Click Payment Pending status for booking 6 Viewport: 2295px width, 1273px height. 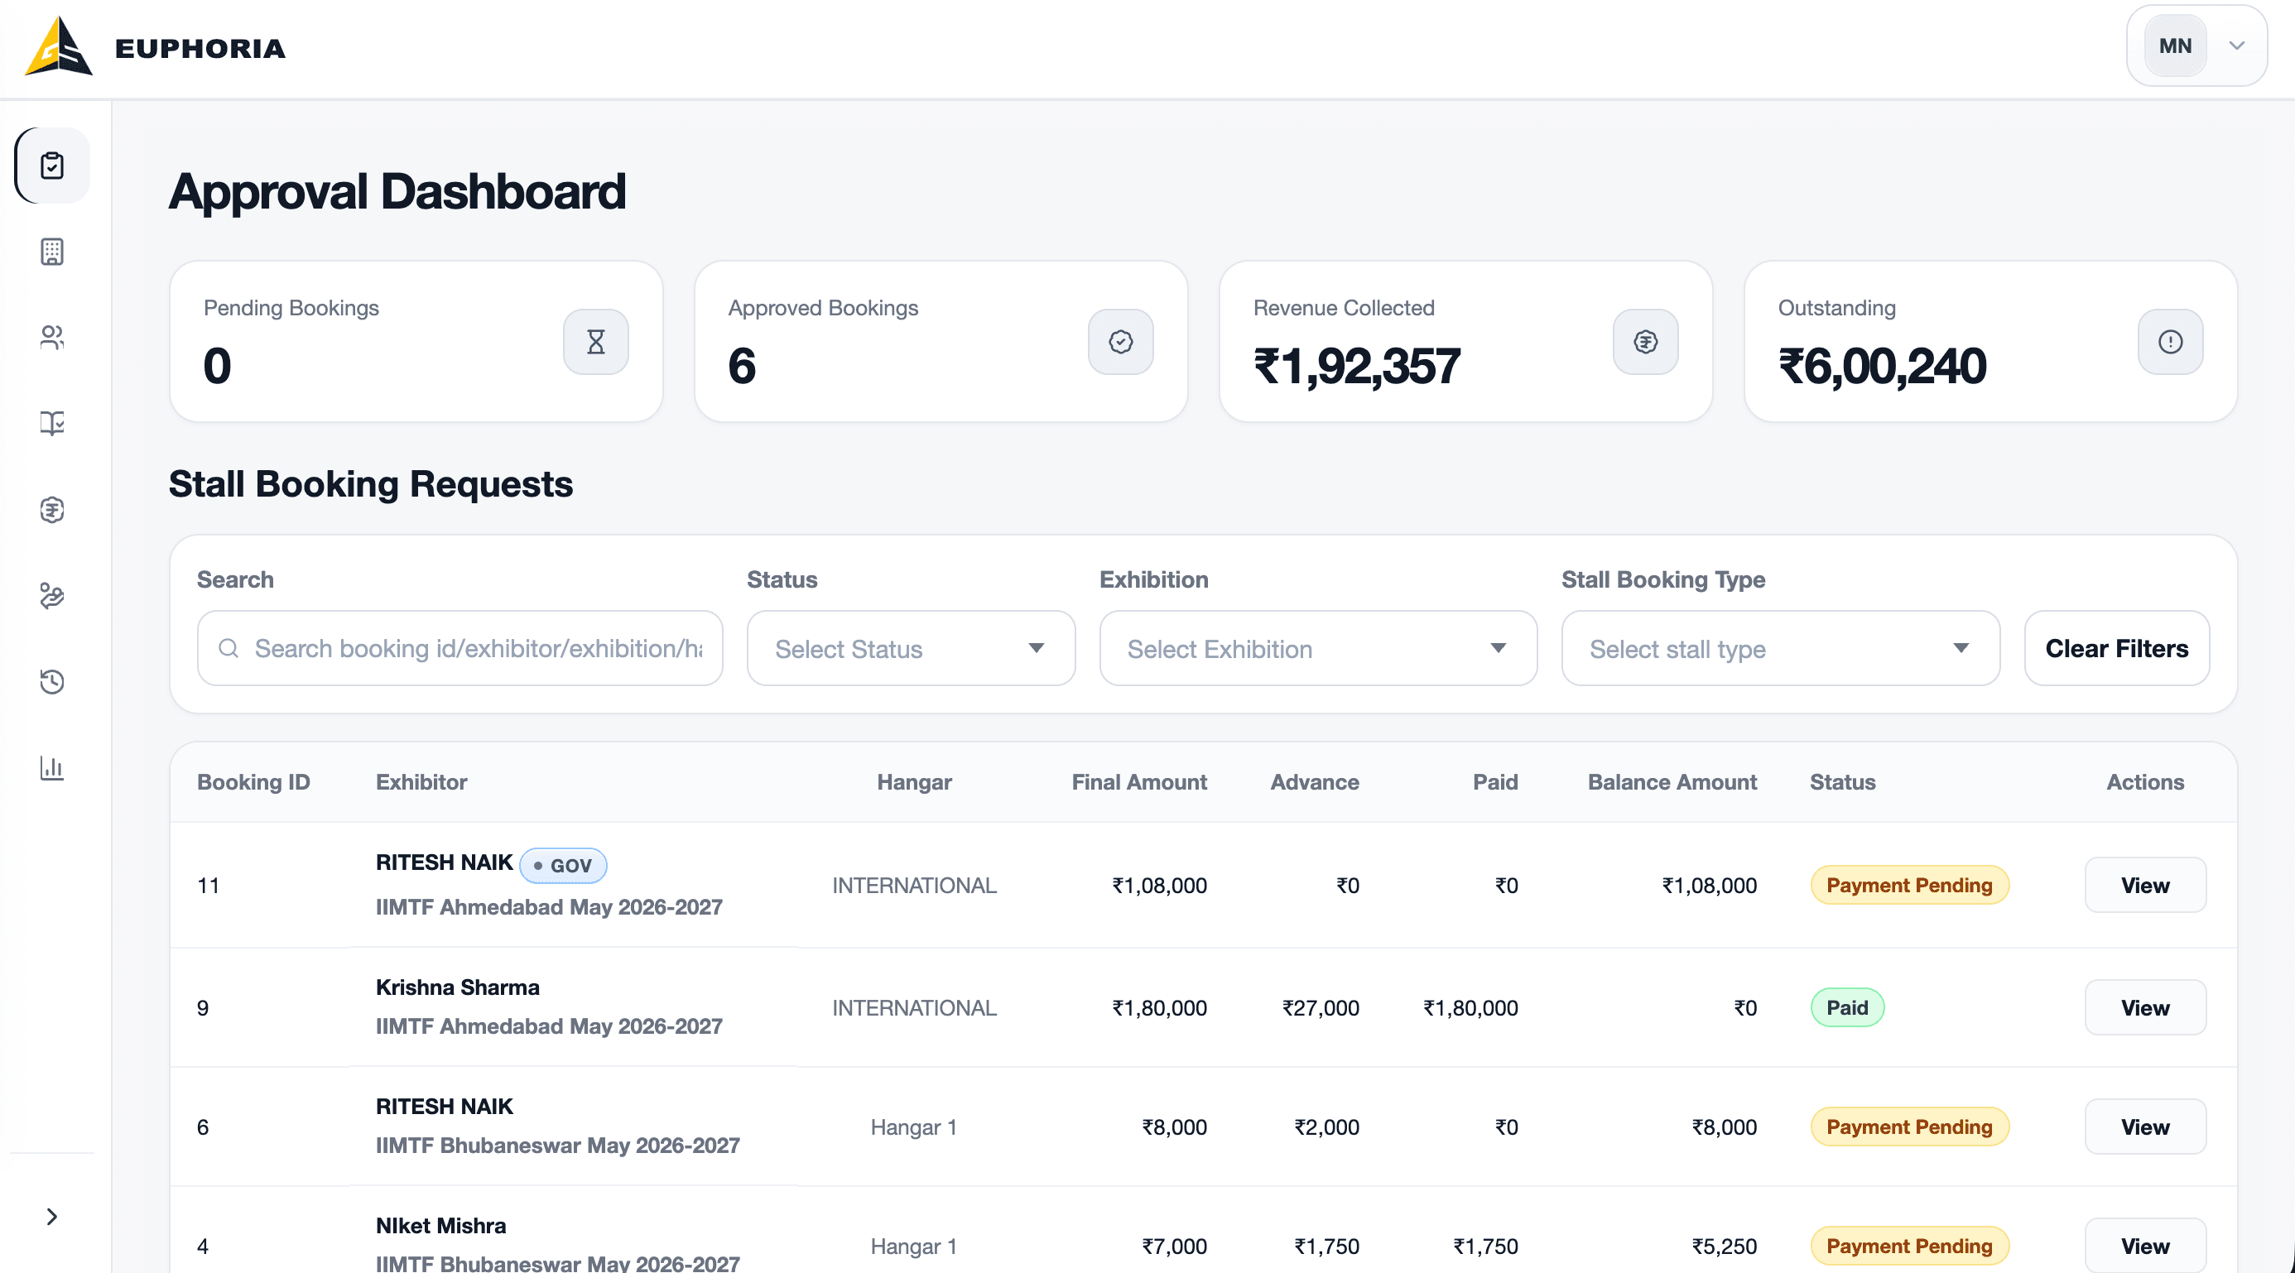click(1909, 1126)
